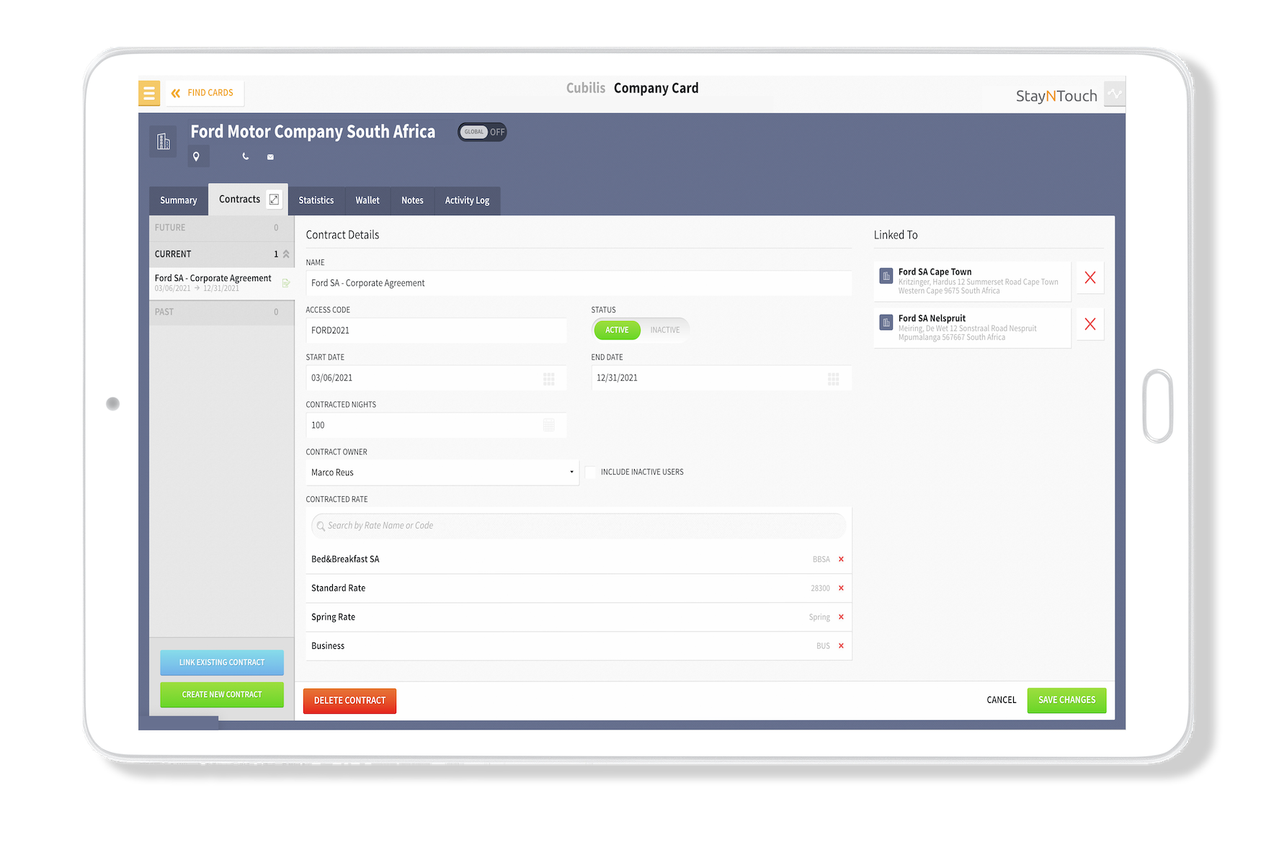Click the email envelope icon
The width and height of the screenshot is (1274, 847).
pyautogui.click(x=270, y=157)
